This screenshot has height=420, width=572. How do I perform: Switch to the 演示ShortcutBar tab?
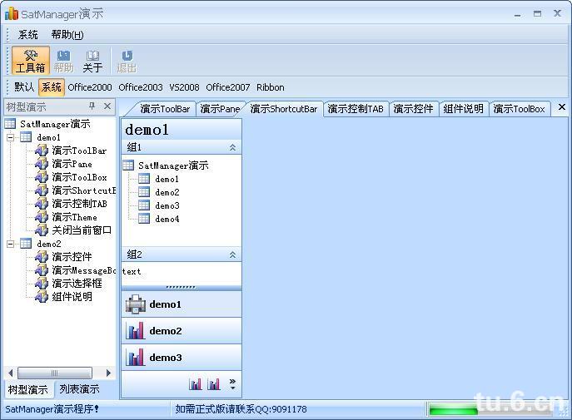283,109
